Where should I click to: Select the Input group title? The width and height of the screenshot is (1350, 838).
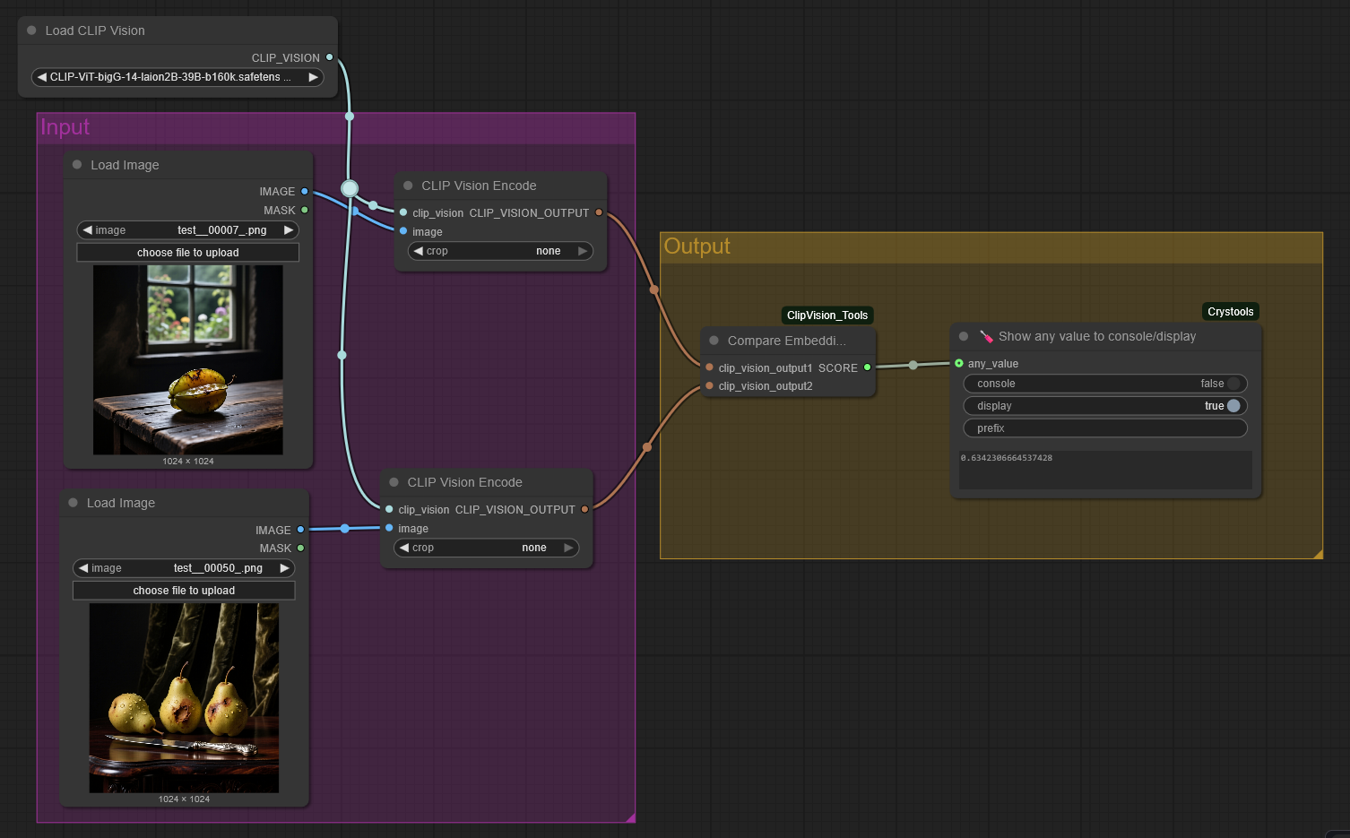click(65, 127)
